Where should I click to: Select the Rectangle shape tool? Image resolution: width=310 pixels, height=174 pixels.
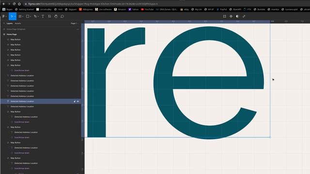pos(28,16)
